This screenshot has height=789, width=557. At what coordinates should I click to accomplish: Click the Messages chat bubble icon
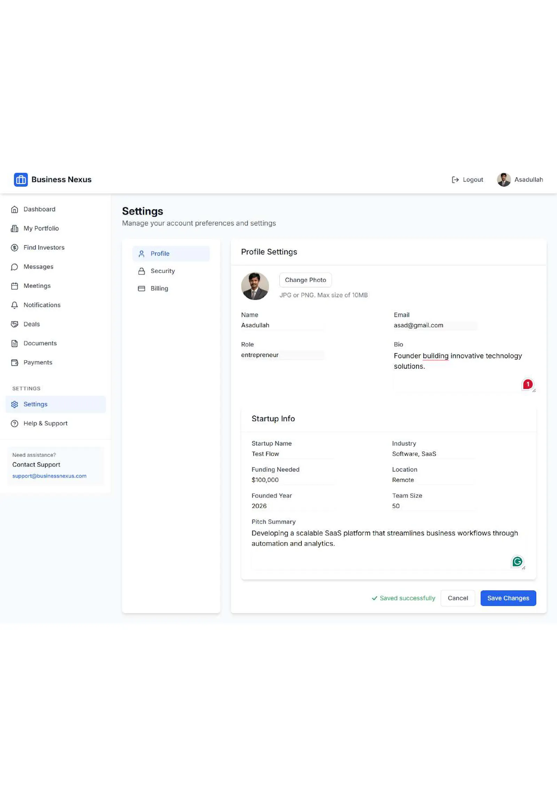click(x=15, y=267)
